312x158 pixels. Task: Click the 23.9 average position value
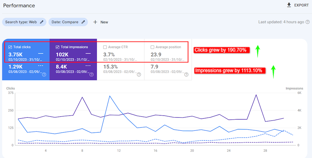156,54
